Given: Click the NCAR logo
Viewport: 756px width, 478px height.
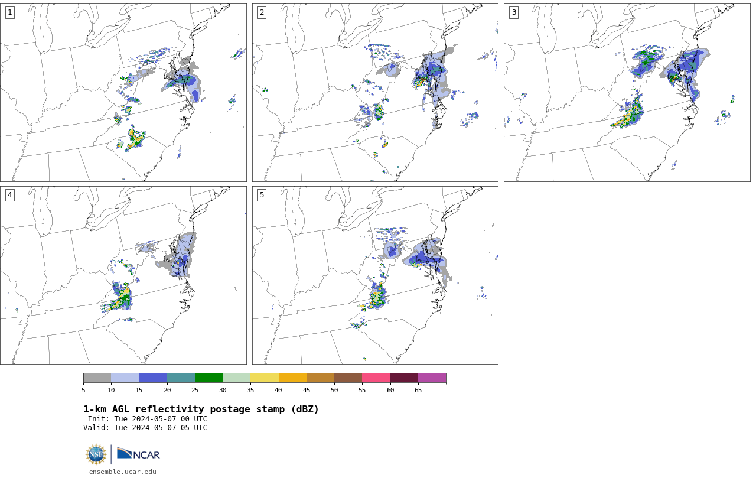Looking at the screenshot, I should (138, 454).
